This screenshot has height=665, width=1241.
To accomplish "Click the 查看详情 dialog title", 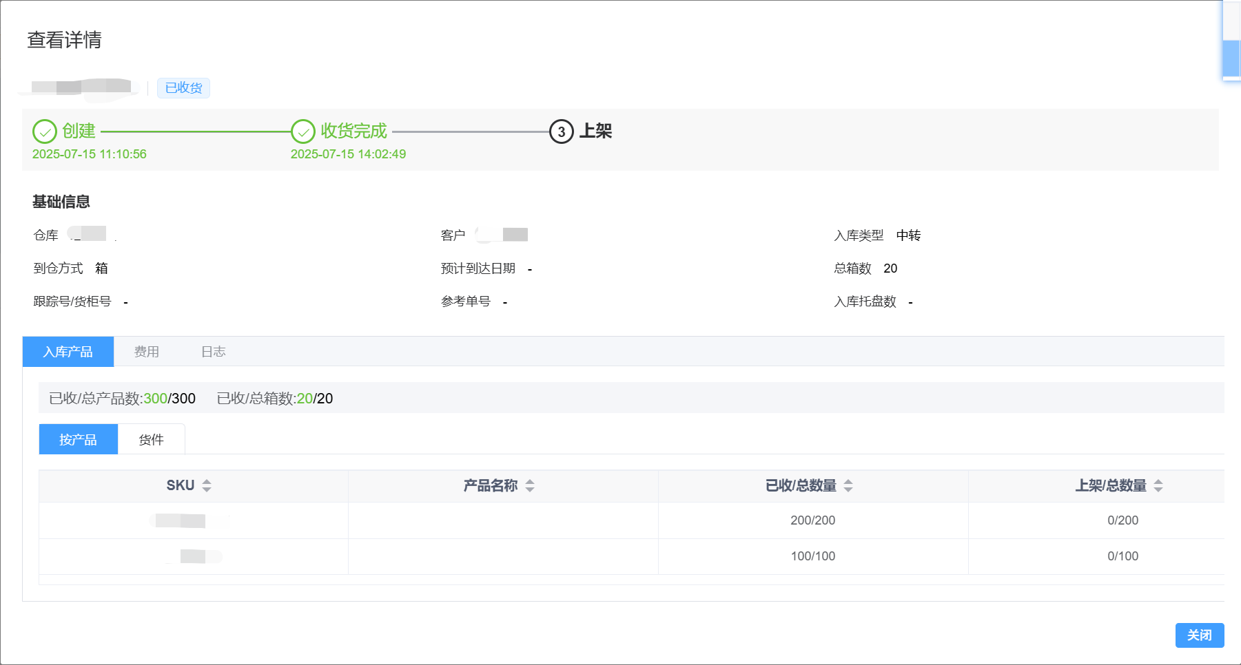I will [x=64, y=41].
